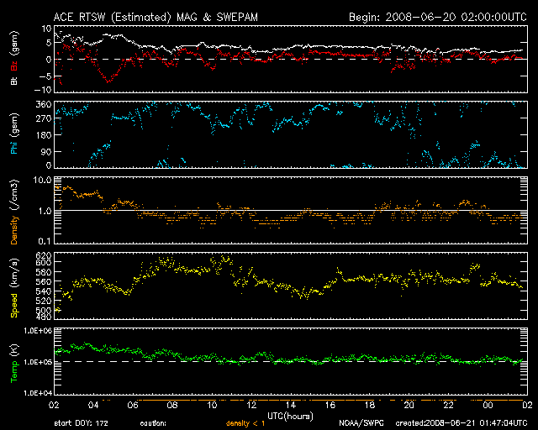538x430 pixels.
Task: Click the 'Bt Bz (gsm)' axis label
Action: (14, 58)
